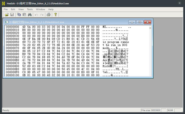The height and width of the screenshot is (114, 185).
Task: Click offset address 00000080
Action: pos(13,51)
